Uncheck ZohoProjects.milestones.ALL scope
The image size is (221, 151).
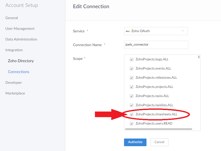132,78
